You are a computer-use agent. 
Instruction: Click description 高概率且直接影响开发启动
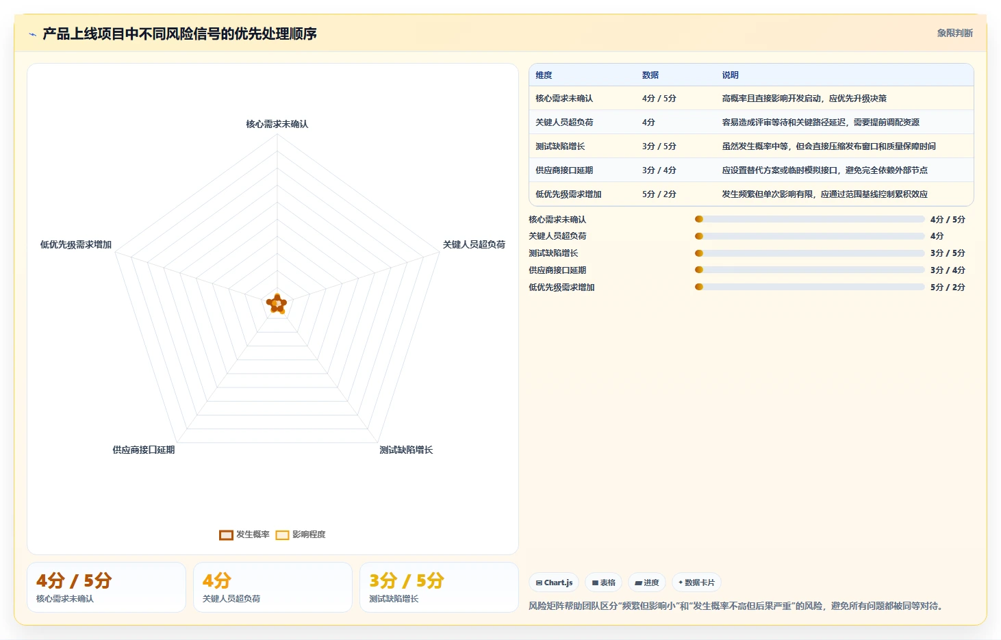804,99
